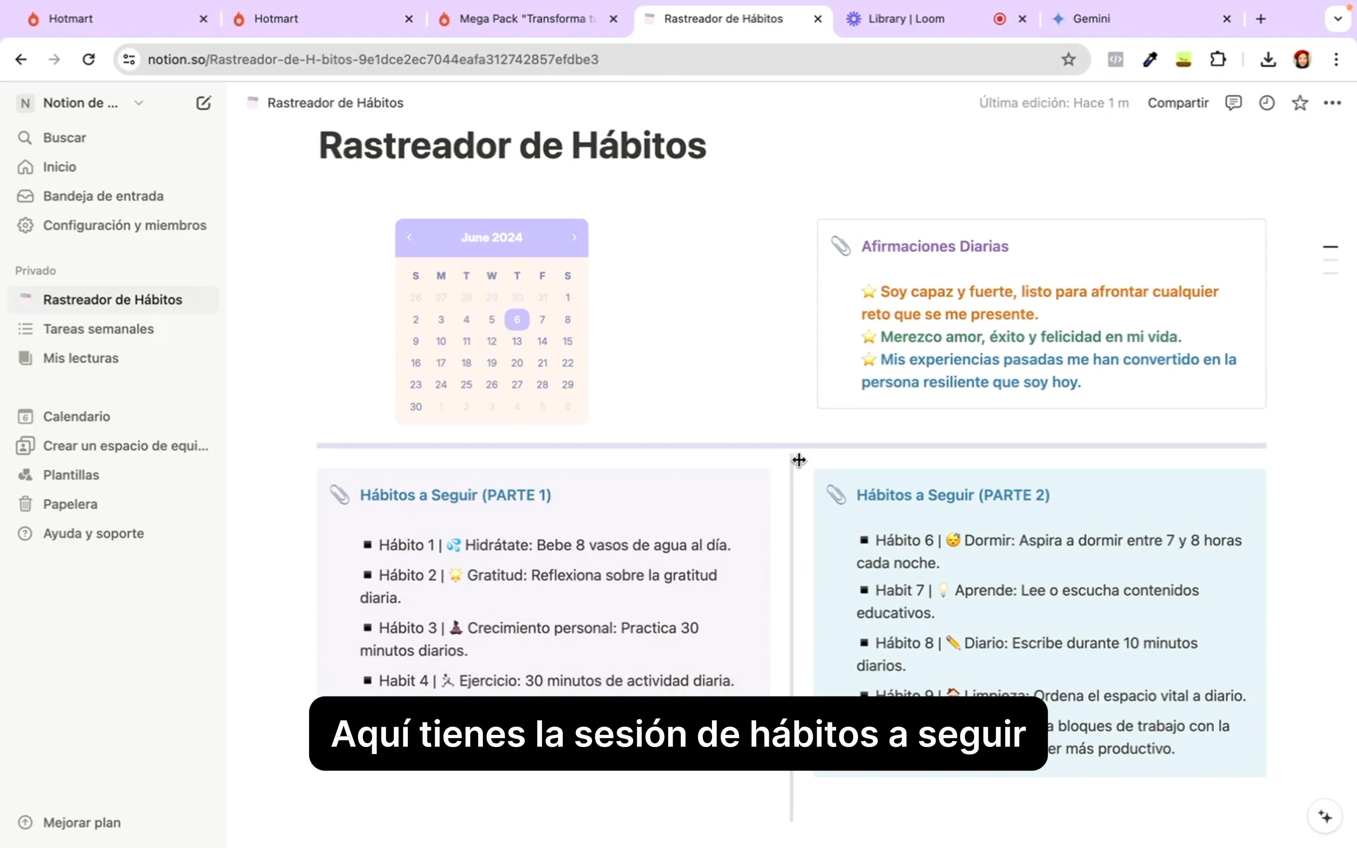
Task: Select the Calendario icon in sidebar
Action: (26, 416)
